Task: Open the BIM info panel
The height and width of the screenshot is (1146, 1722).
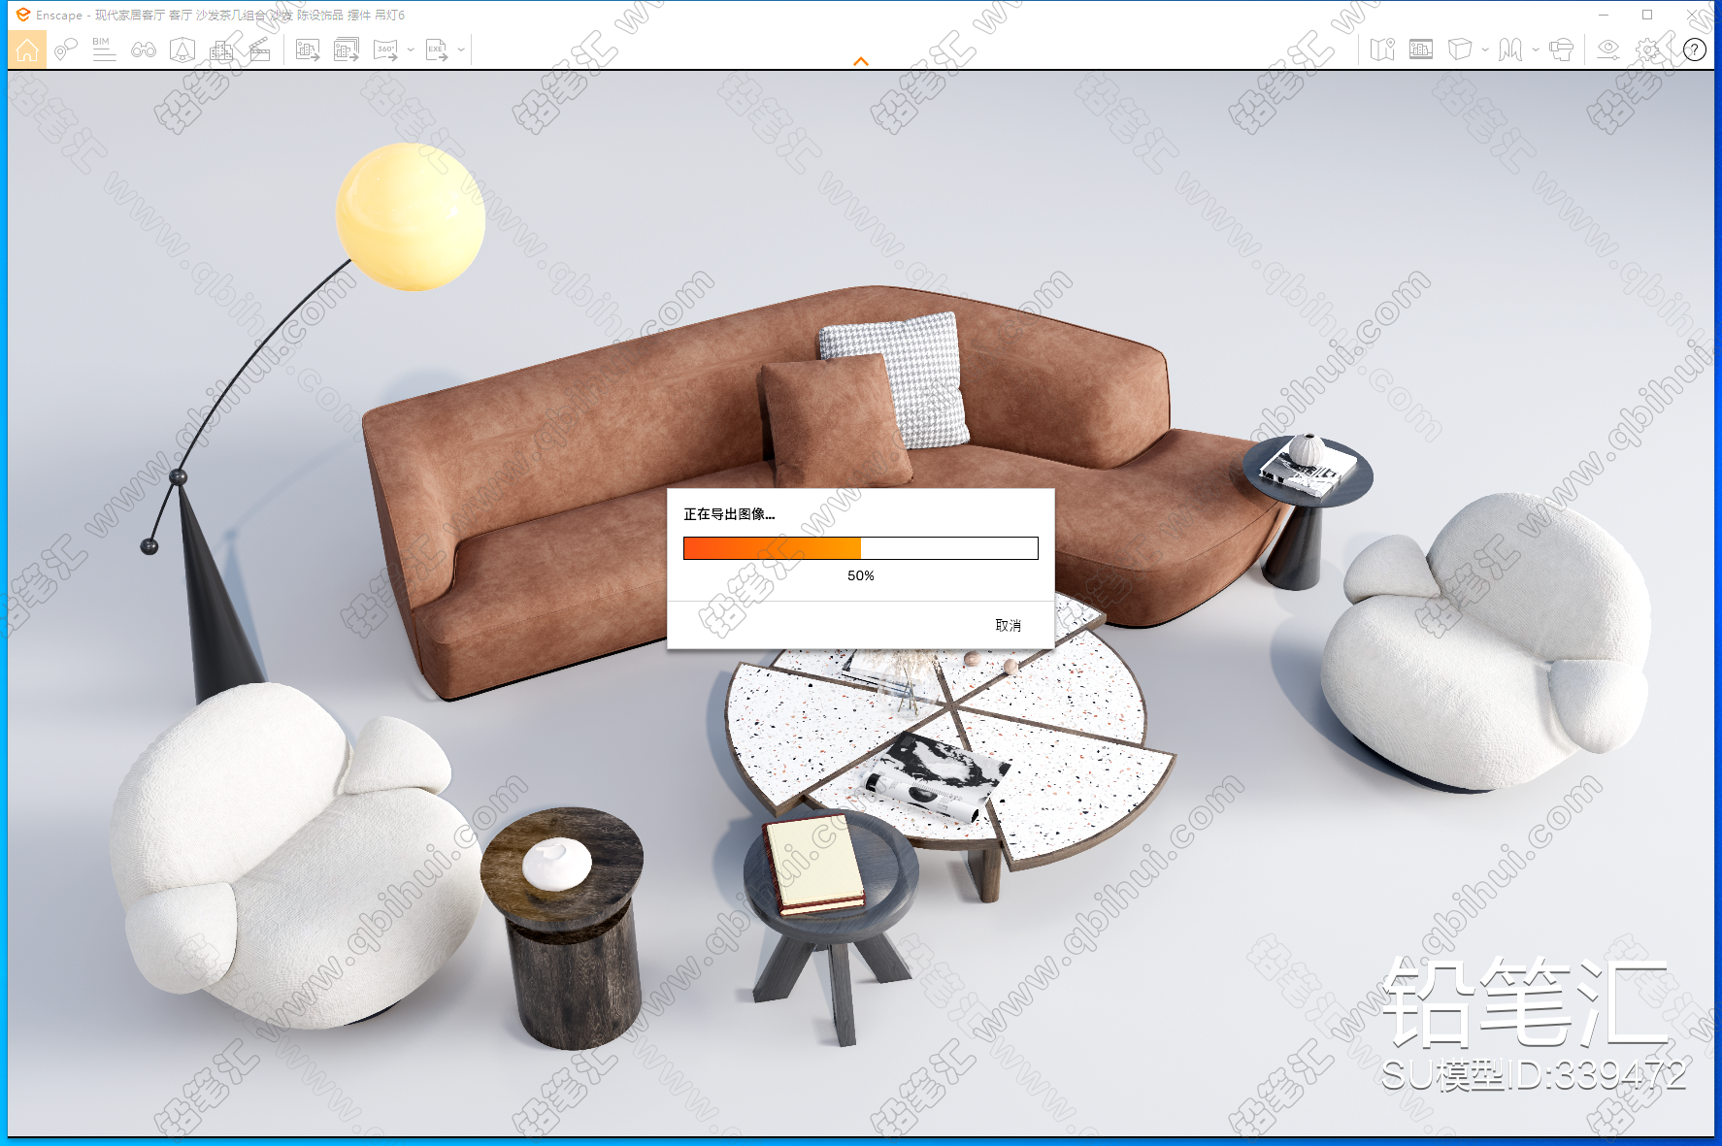Action: (x=104, y=49)
